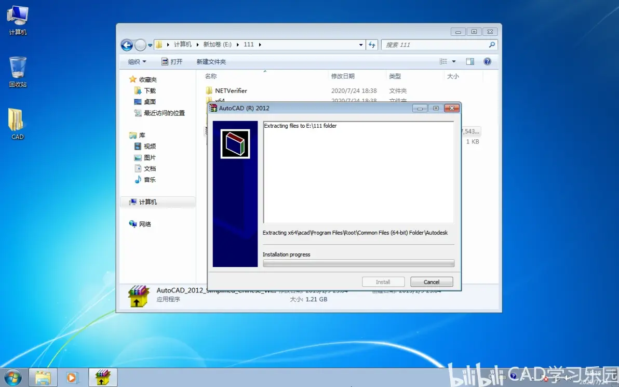Click the WinRAR extractor taskbar icon
The height and width of the screenshot is (387, 619).
coord(103,378)
